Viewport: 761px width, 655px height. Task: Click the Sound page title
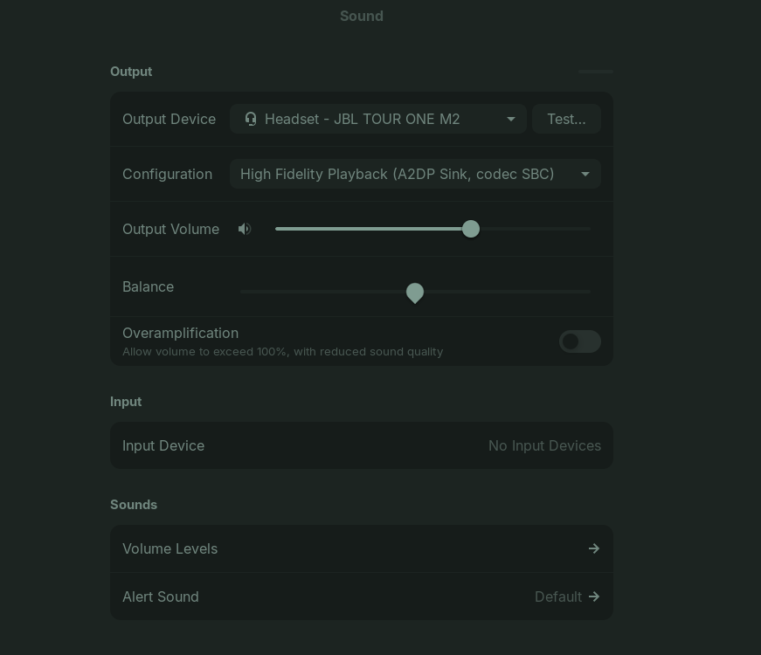[362, 16]
